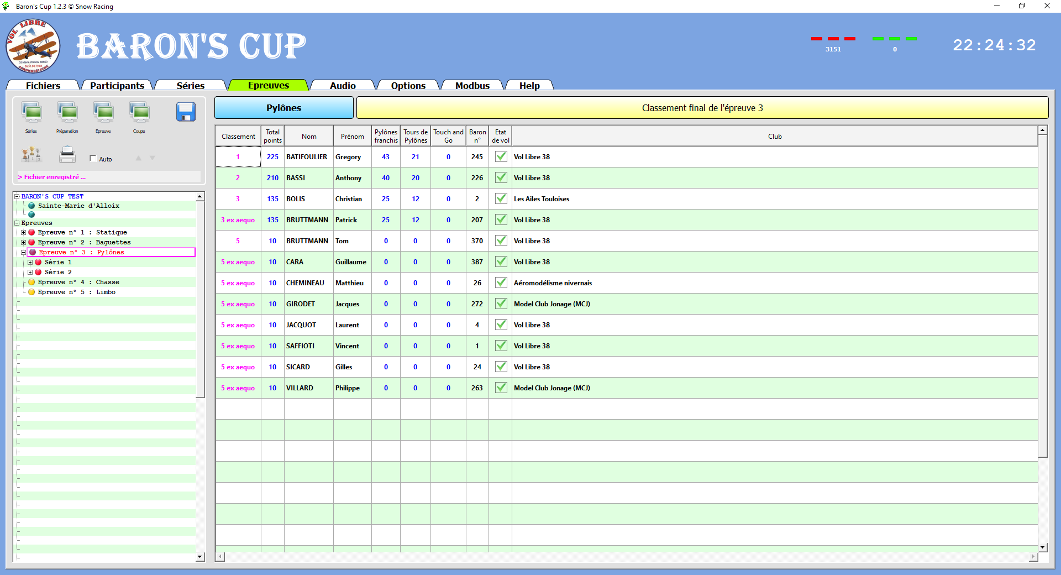
Task: Open the podium trophies icon
Action: [31, 155]
